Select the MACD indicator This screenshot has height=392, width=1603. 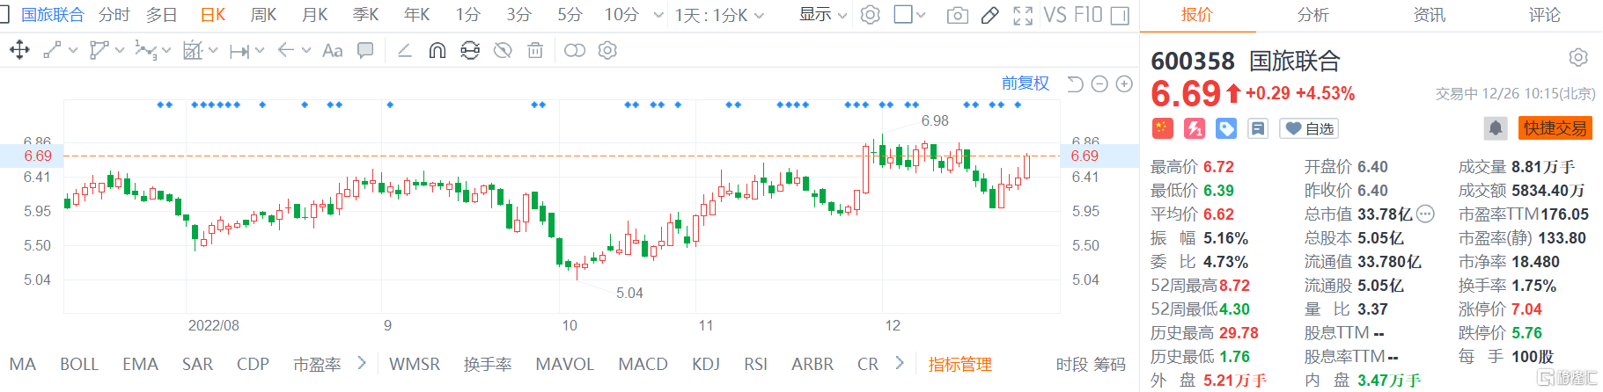coord(643,364)
